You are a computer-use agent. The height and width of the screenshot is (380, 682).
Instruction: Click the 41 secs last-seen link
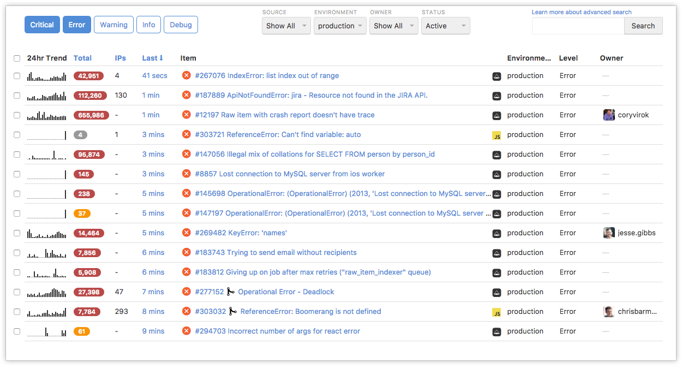pos(155,76)
